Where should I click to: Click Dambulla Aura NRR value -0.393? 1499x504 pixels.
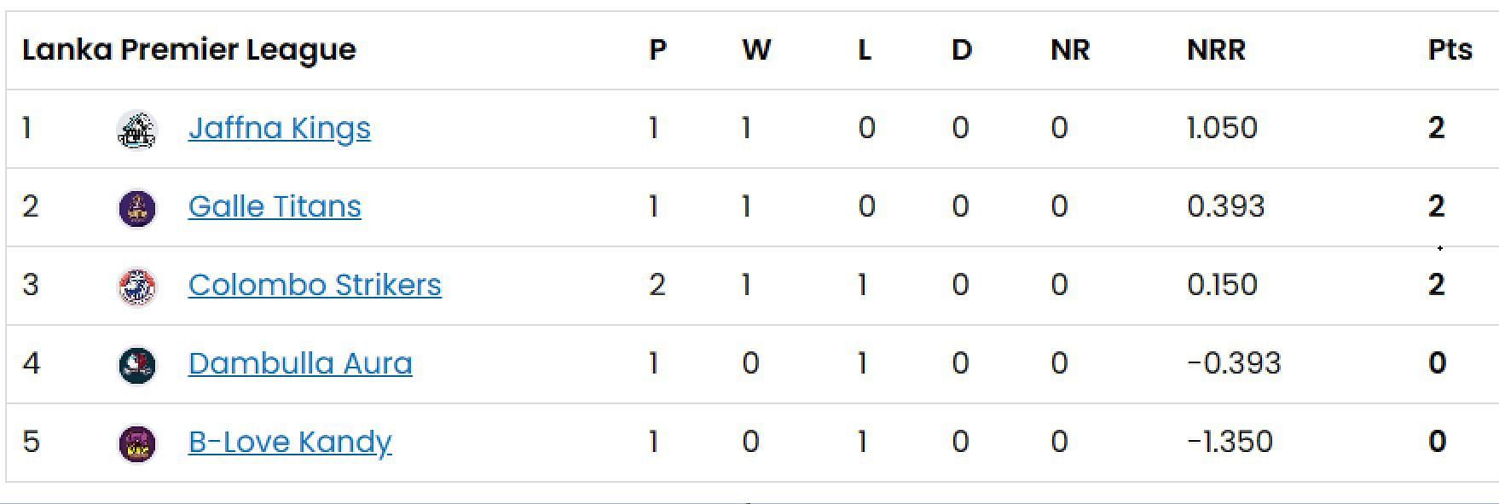(x=1234, y=363)
